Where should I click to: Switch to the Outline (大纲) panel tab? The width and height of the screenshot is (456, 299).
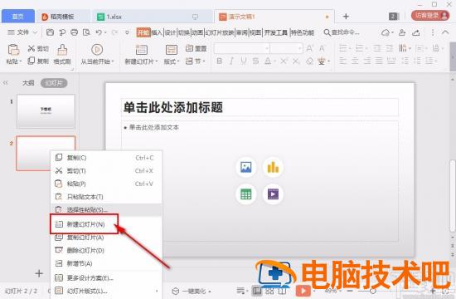point(28,83)
